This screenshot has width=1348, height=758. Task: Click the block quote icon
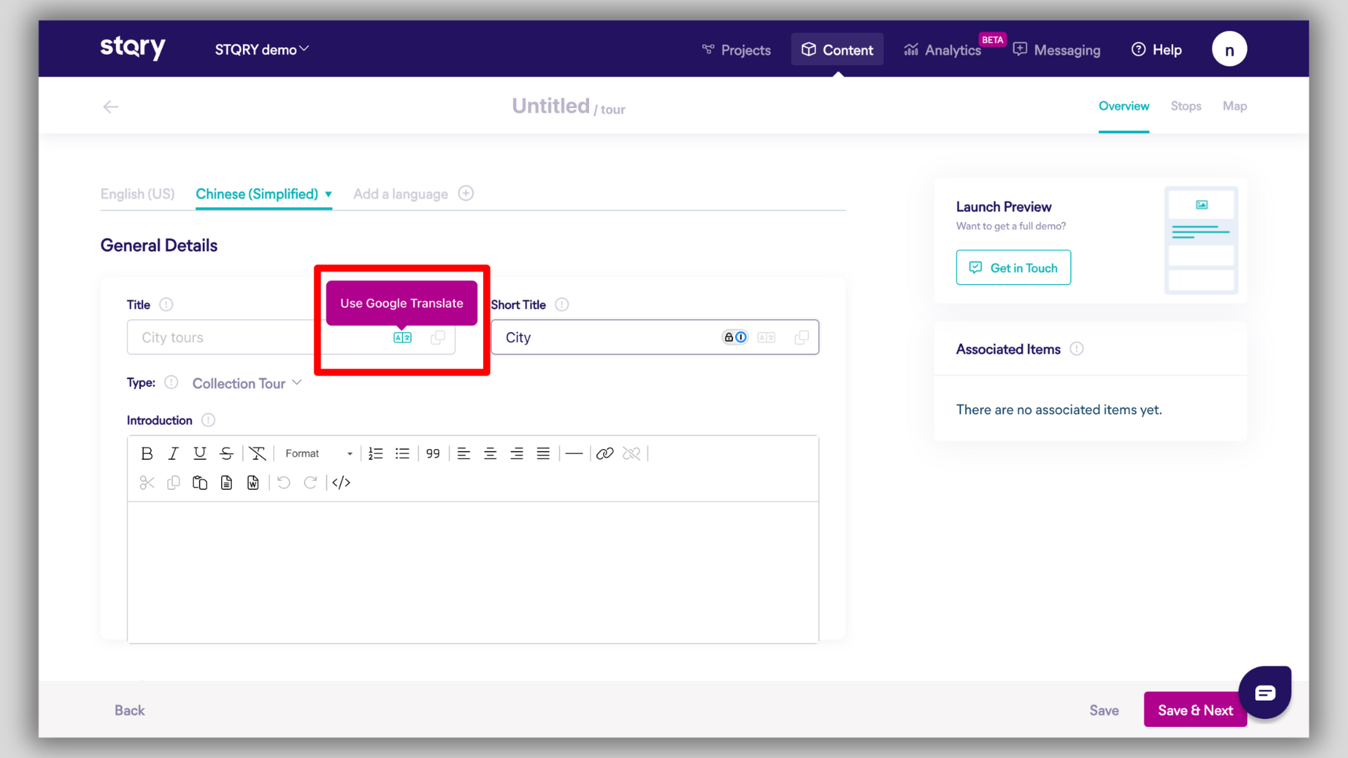(432, 453)
